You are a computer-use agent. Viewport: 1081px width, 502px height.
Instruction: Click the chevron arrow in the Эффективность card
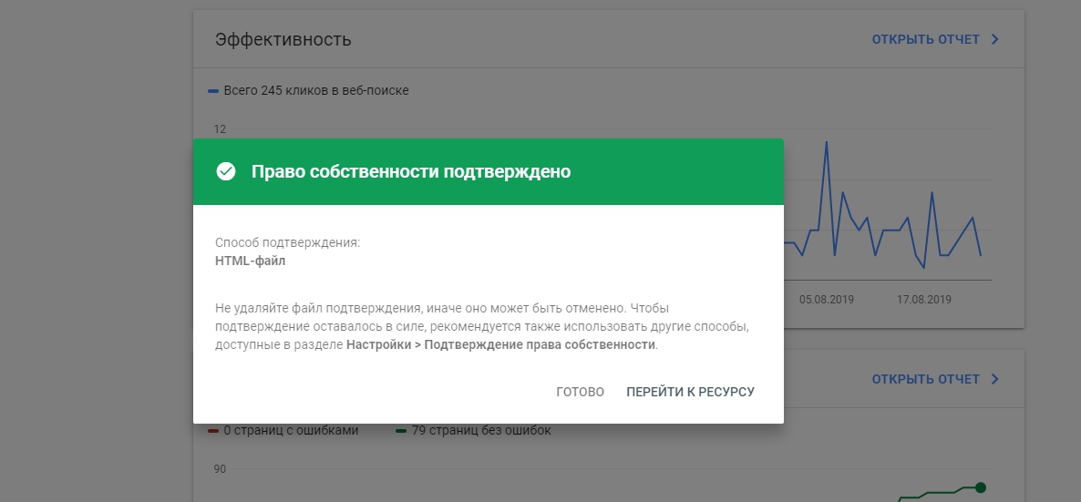tap(994, 40)
